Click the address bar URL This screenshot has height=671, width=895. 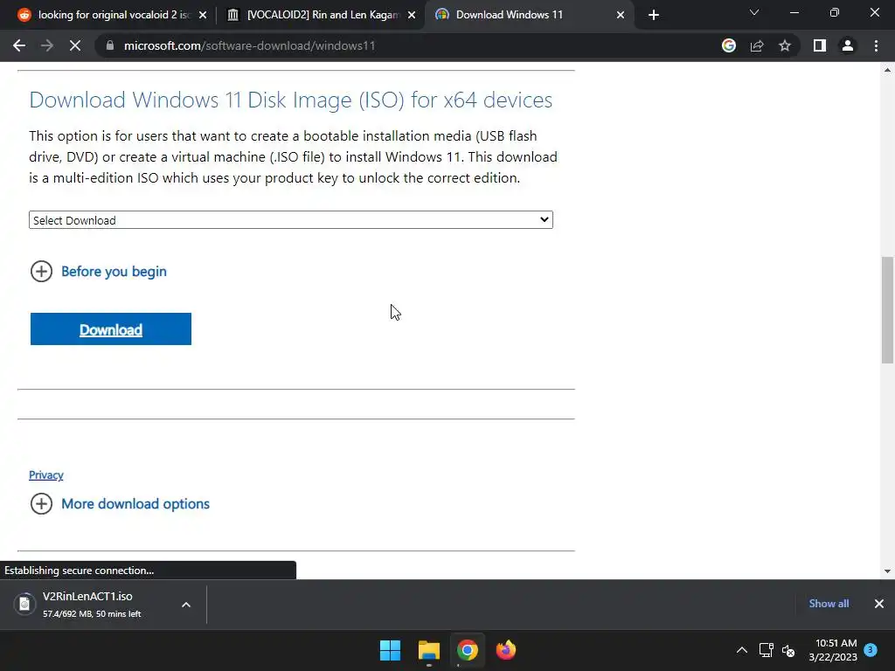tap(249, 45)
